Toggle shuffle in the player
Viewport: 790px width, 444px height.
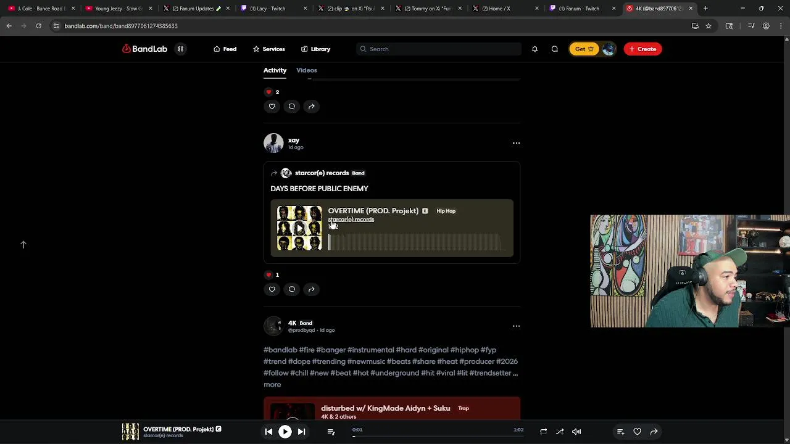[x=560, y=432]
